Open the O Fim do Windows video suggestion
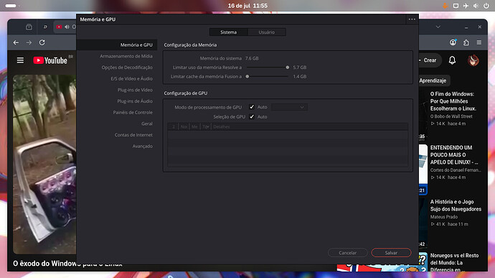Screen dimensions: 495x278 [453, 101]
